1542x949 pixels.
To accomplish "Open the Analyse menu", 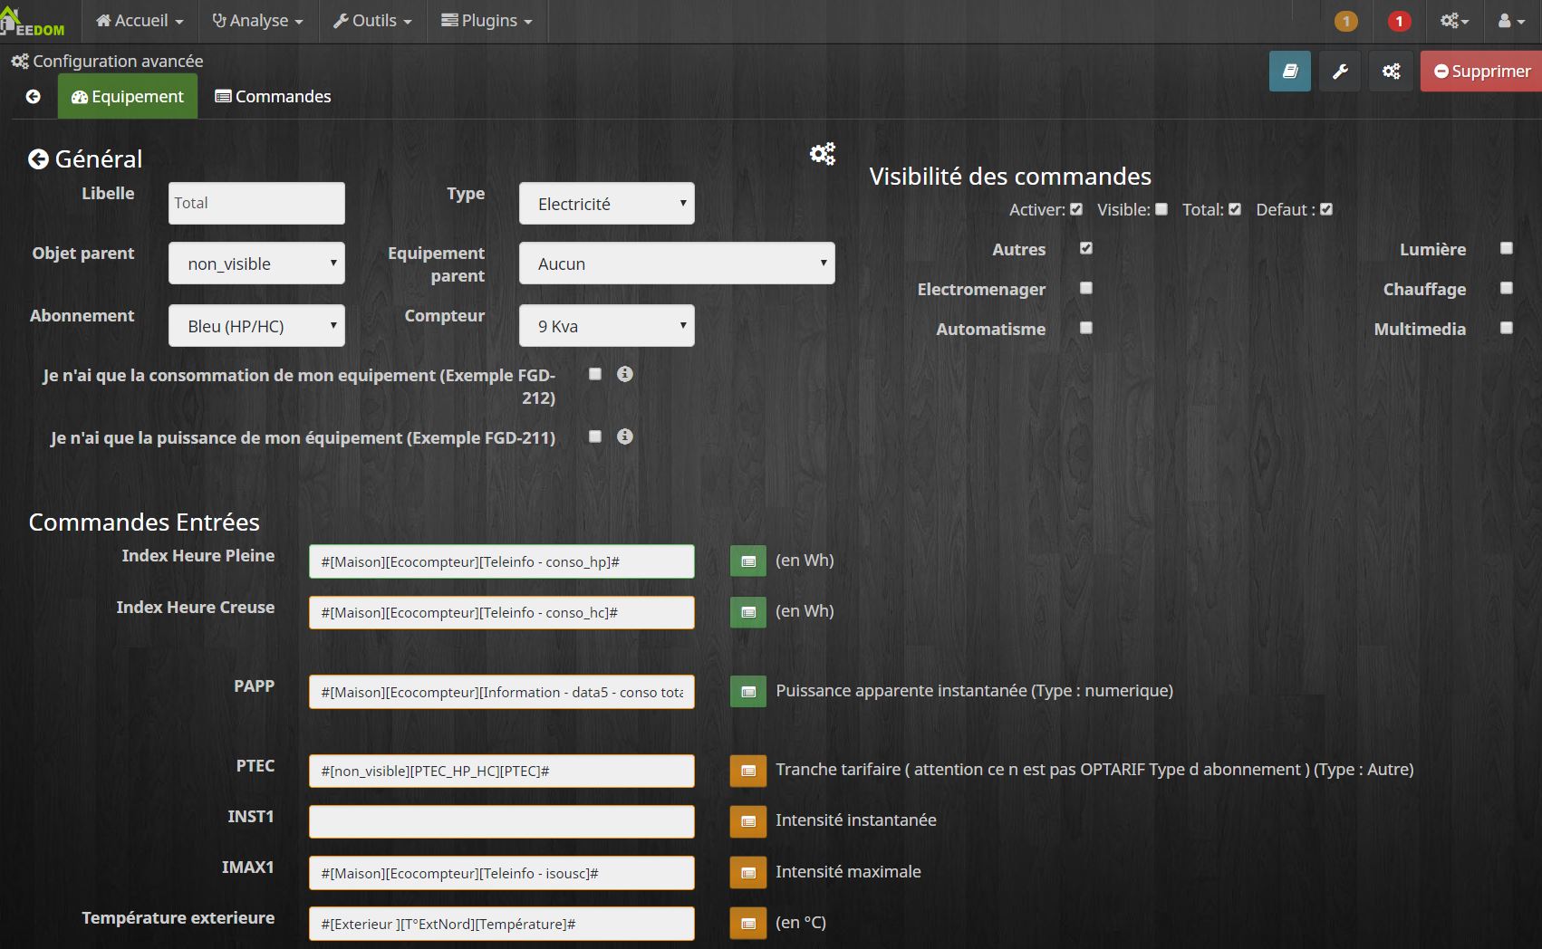I will pos(257,21).
